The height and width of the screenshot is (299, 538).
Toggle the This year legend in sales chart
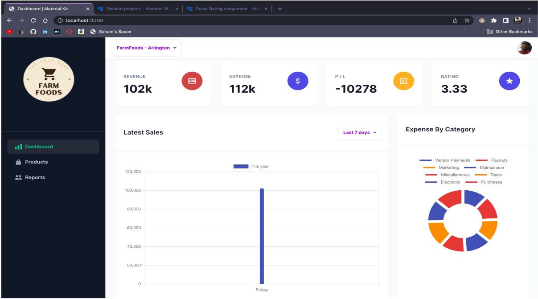tap(251, 166)
